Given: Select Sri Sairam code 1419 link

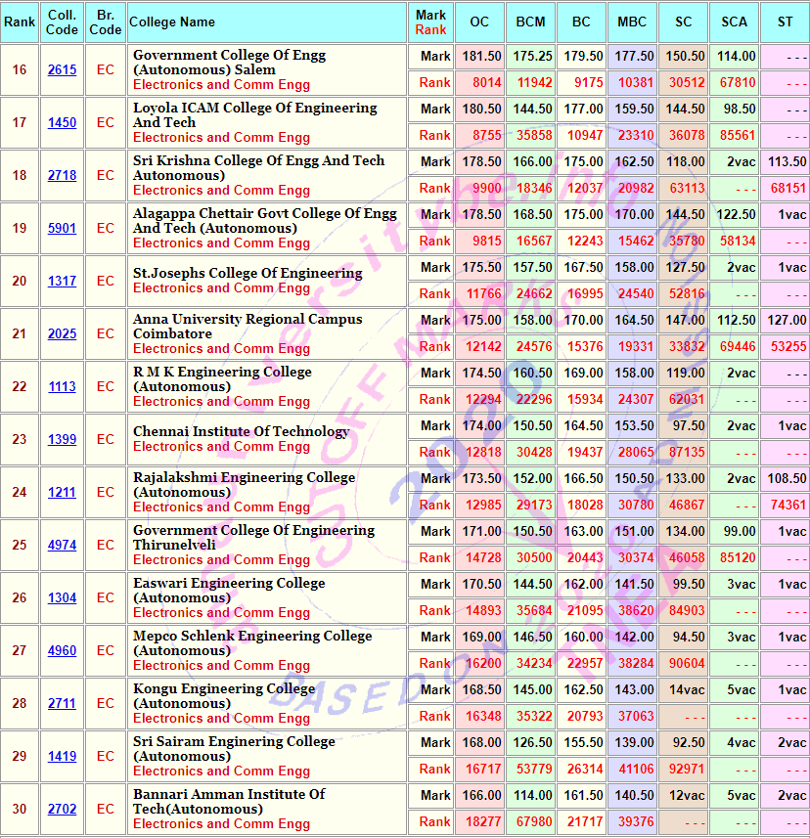Looking at the screenshot, I should point(62,757).
